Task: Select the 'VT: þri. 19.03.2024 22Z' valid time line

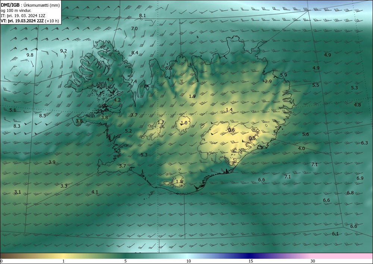Action: tap(22, 21)
